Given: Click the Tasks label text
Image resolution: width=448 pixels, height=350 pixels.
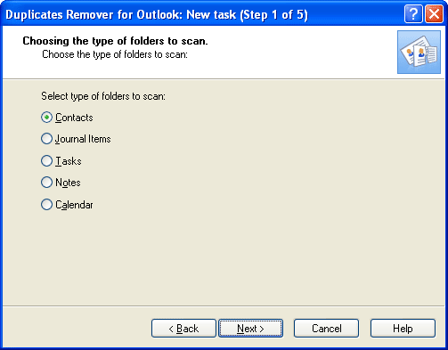Looking at the screenshot, I should [69, 161].
